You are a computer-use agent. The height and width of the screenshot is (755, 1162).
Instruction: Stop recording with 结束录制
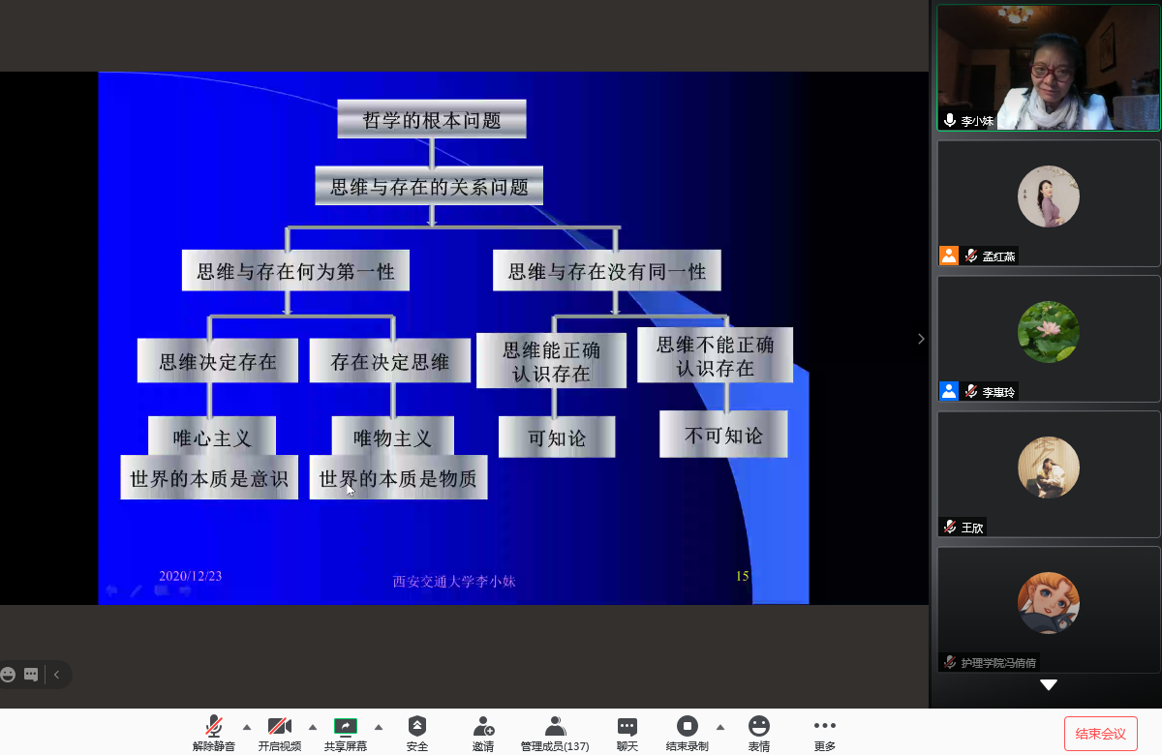click(x=688, y=726)
